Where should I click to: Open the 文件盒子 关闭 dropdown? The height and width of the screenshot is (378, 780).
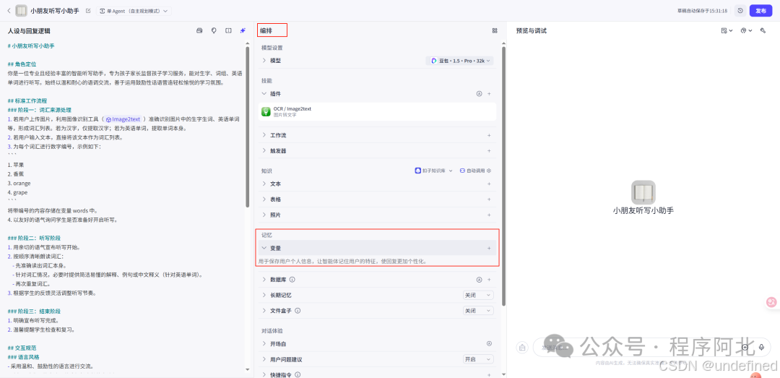click(x=479, y=311)
